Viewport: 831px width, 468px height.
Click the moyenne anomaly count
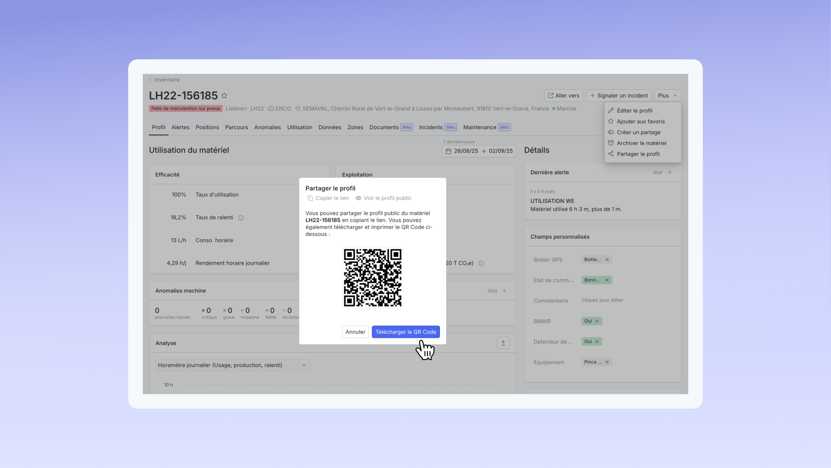249,313
